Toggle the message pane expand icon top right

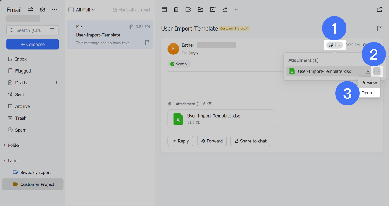379,9
